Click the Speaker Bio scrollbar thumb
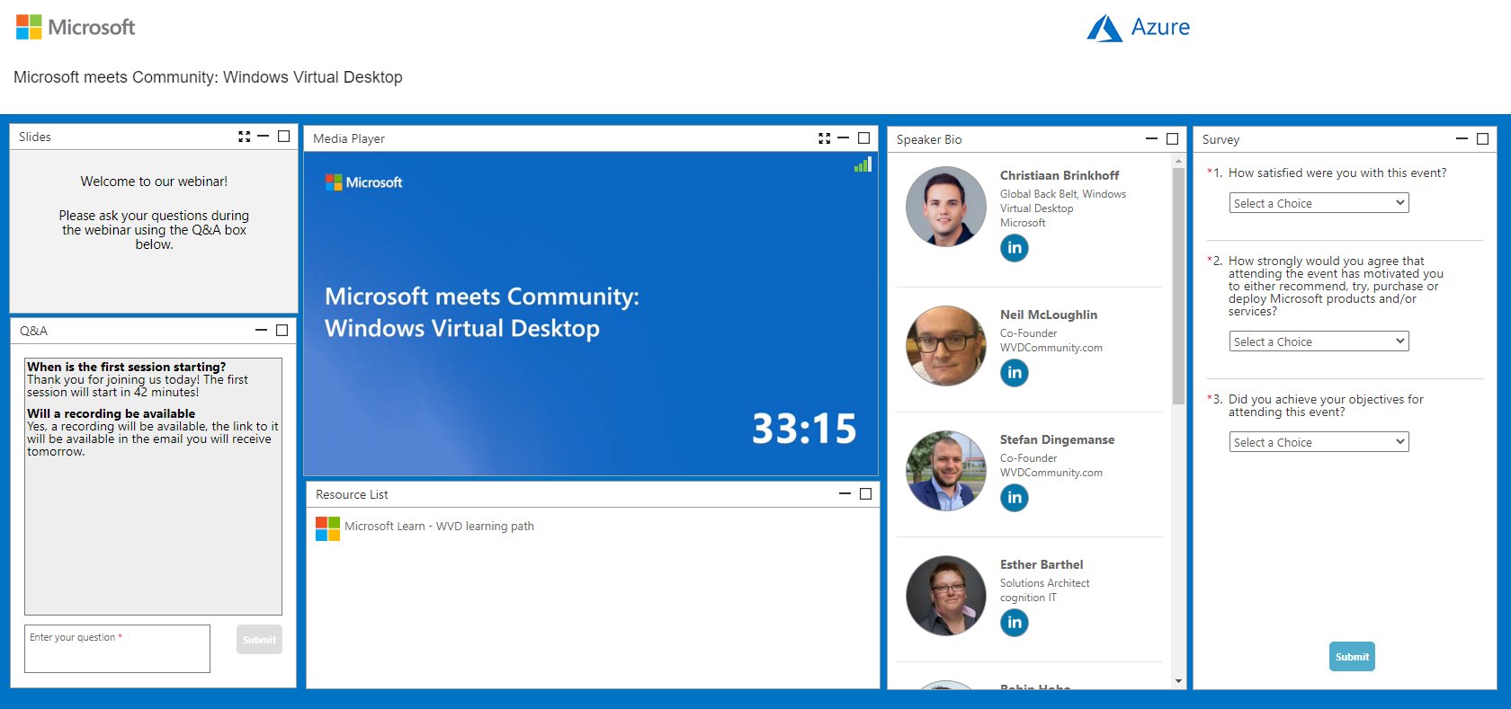This screenshot has height=709, width=1511. point(1178,286)
